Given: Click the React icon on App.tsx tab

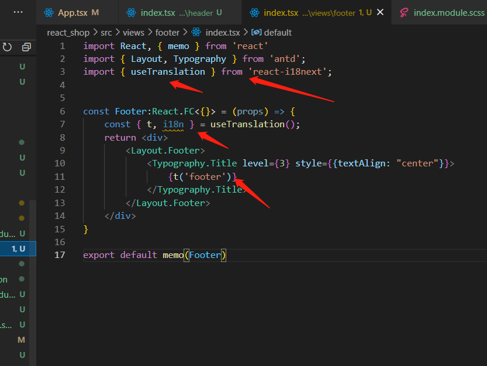Looking at the screenshot, I should [49, 13].
